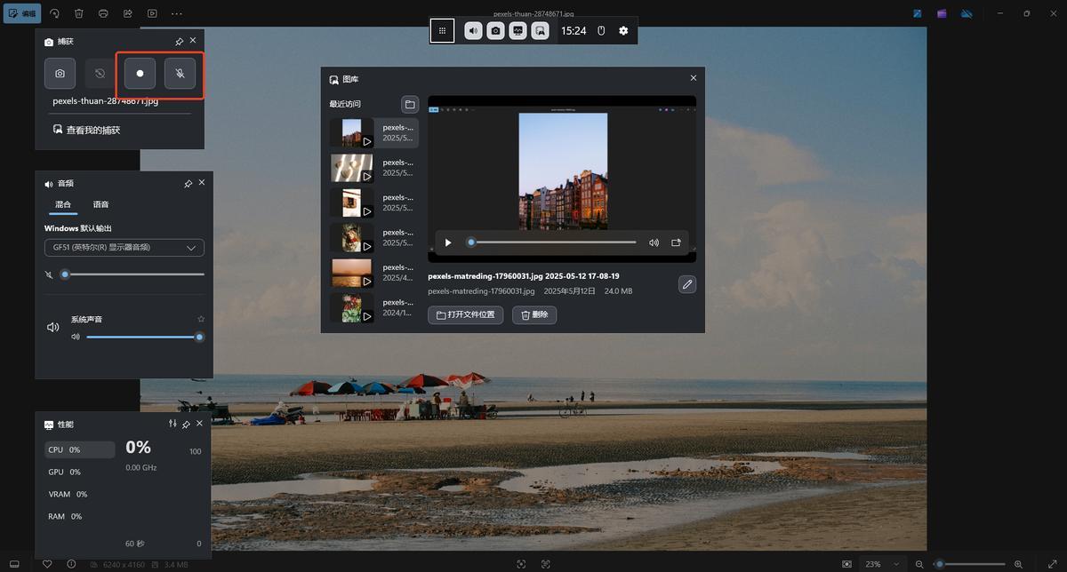Screen dimensions: 1067x572
Task: Click the 系统声音 volume slider
Action: (x=142, y=338)
